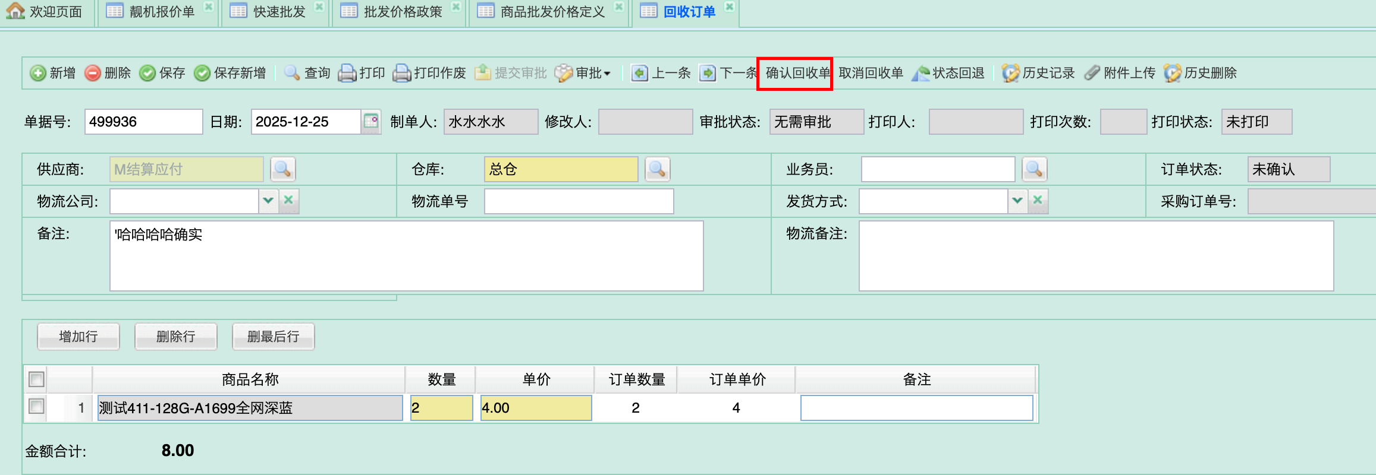Viewport: 1376px width, 475px height.
Task: Click the 查询 magnifier search icon
Action: point(292,73)
